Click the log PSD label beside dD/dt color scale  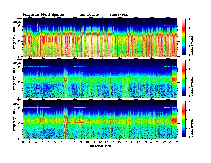click(x=192, y=87)
